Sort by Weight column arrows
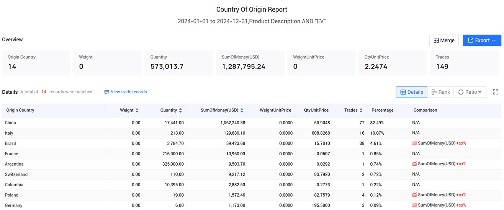 click(x=137, y=110)
